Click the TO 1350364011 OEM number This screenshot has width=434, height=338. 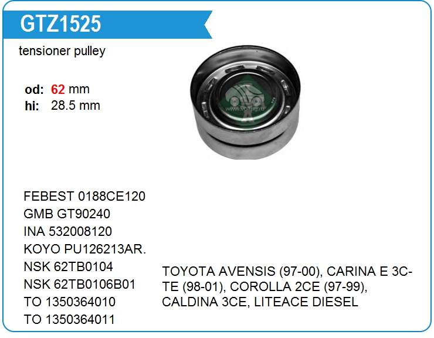click(69, 319)
